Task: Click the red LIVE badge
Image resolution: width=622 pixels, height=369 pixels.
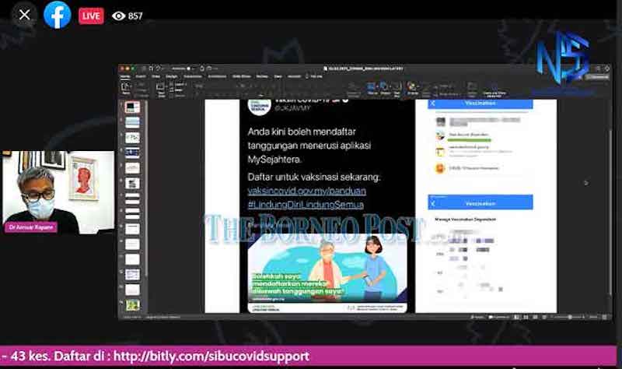Action: (91, 16)
